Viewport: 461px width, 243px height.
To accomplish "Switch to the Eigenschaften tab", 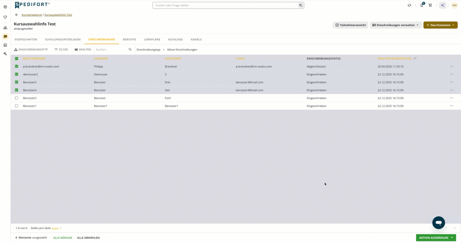I will click(x=26, y=39).
